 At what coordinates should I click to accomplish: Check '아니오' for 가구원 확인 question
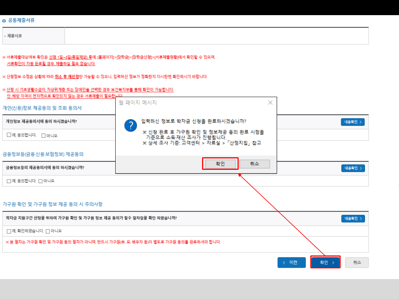[x=48, y=231]
